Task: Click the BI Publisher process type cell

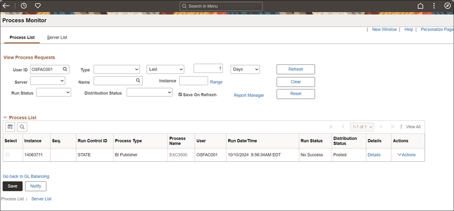Action: (126, 155)
